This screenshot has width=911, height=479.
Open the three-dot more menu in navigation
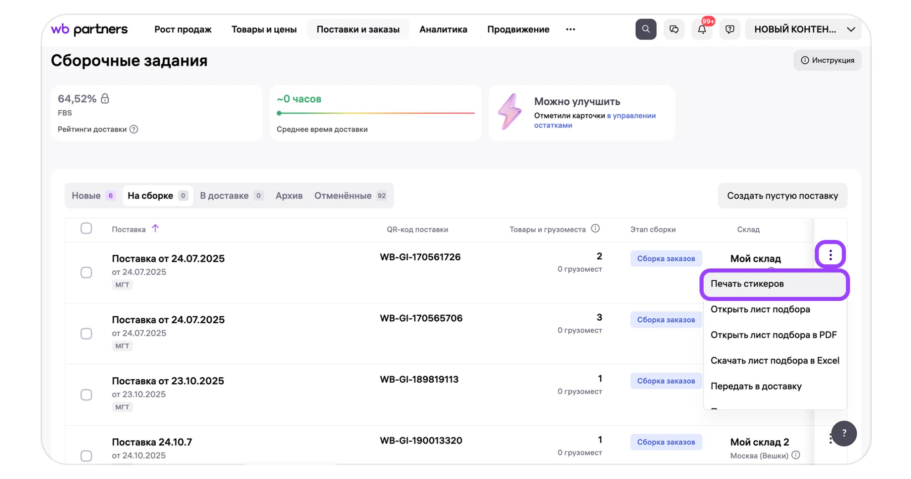(570, 29)
